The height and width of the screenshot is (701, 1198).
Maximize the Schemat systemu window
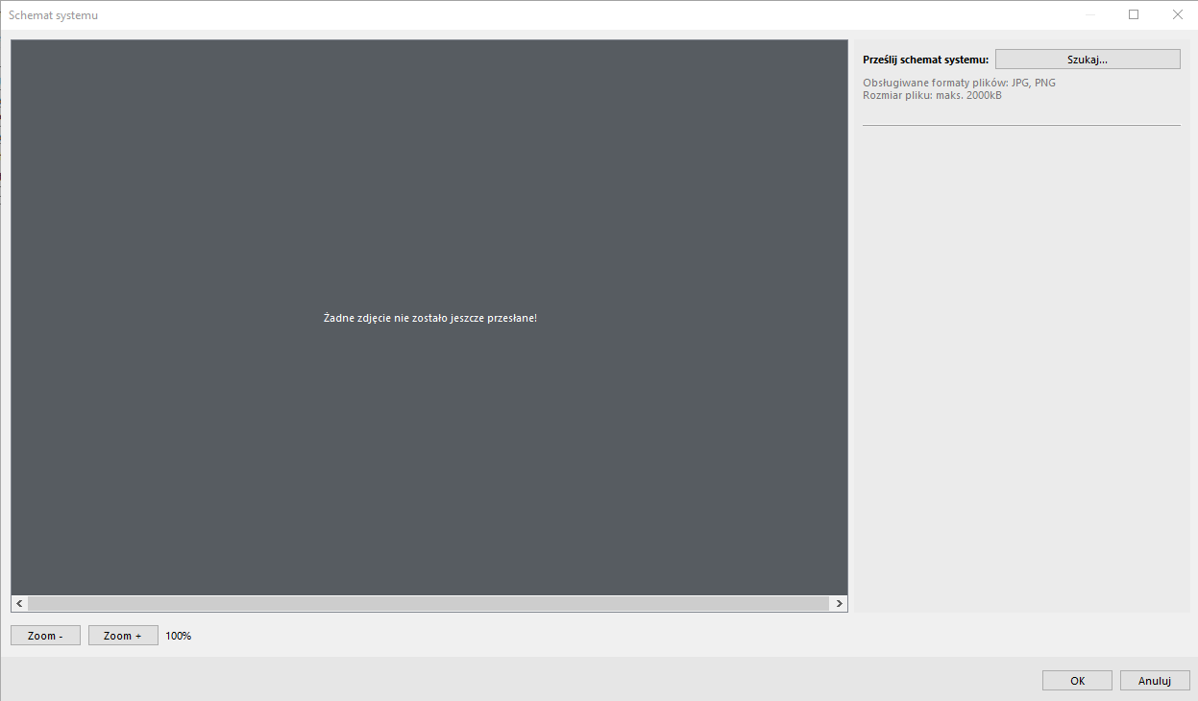click(x=1134, y=14)
